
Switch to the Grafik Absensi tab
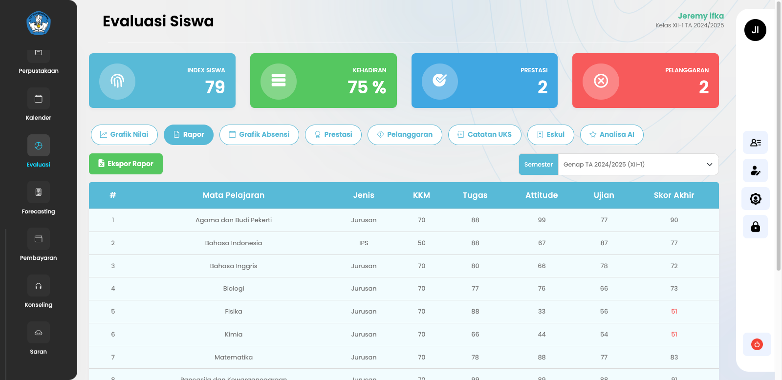pyautogui.click(x=259, y=135)
